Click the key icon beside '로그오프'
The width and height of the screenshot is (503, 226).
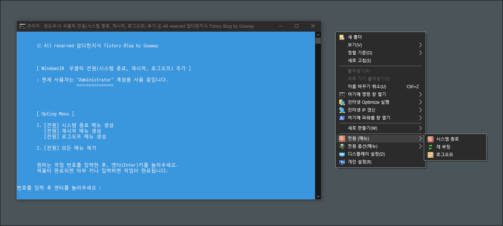431,155
